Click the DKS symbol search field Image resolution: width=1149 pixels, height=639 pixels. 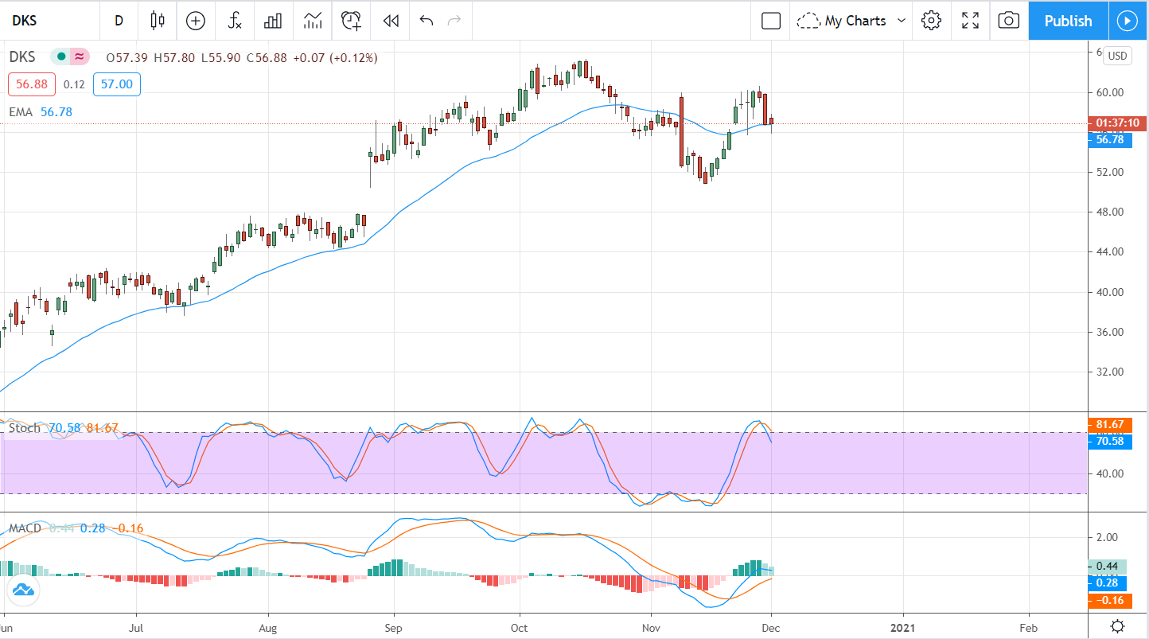tap(49, 21)
